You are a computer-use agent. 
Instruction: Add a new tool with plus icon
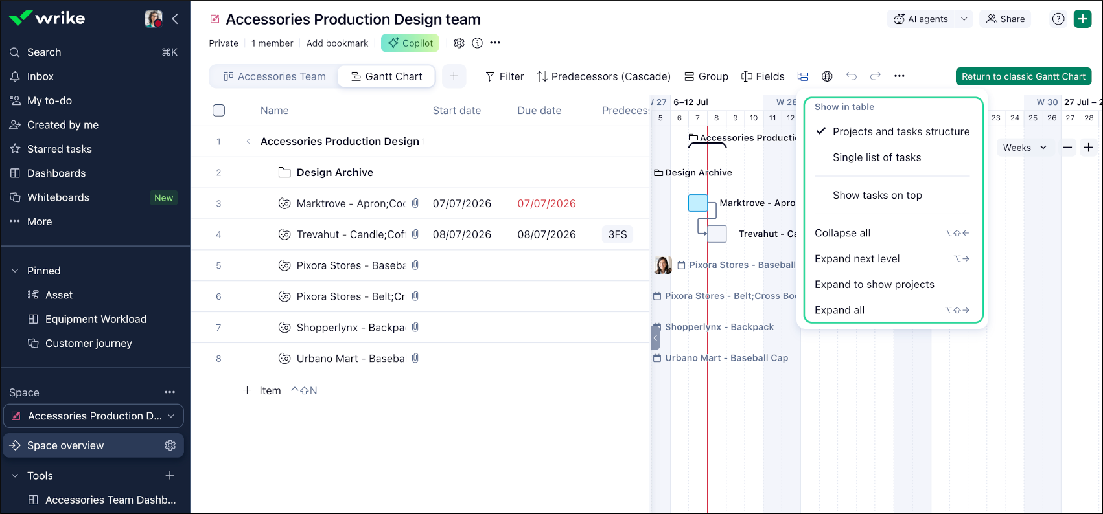tap(170, 476)
